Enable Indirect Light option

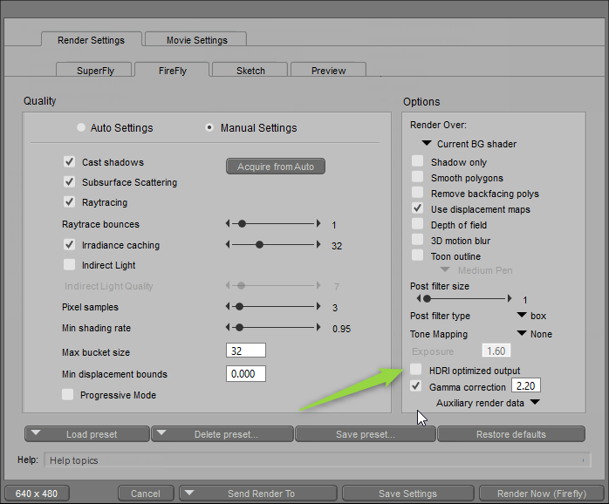pos(70,265)
